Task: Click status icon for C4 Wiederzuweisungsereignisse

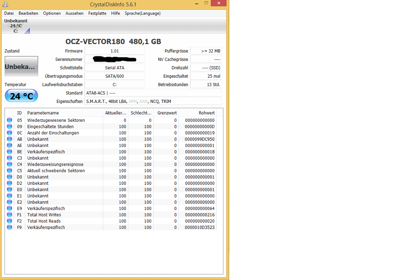Action: pyautogui.click(x=9, y=164)
